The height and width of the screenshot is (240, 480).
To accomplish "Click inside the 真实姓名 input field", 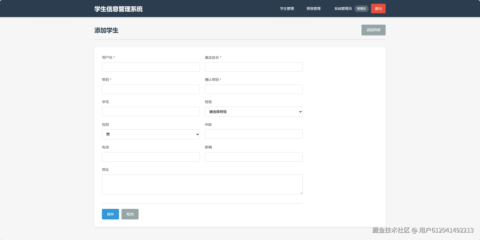I will point(253,67).
